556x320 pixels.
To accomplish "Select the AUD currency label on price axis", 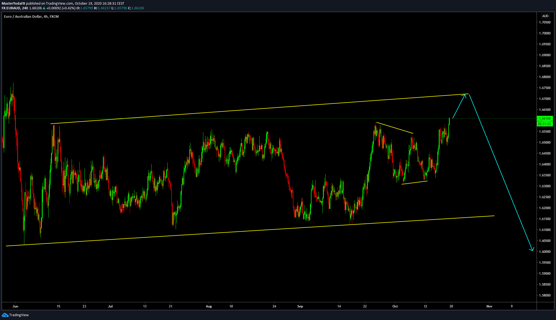I will point(545,16).
